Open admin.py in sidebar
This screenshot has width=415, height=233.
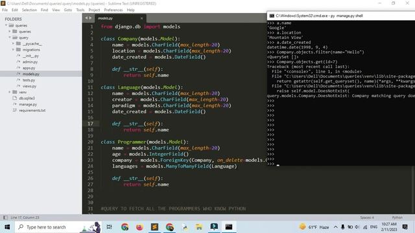click(x=30, y=62)
